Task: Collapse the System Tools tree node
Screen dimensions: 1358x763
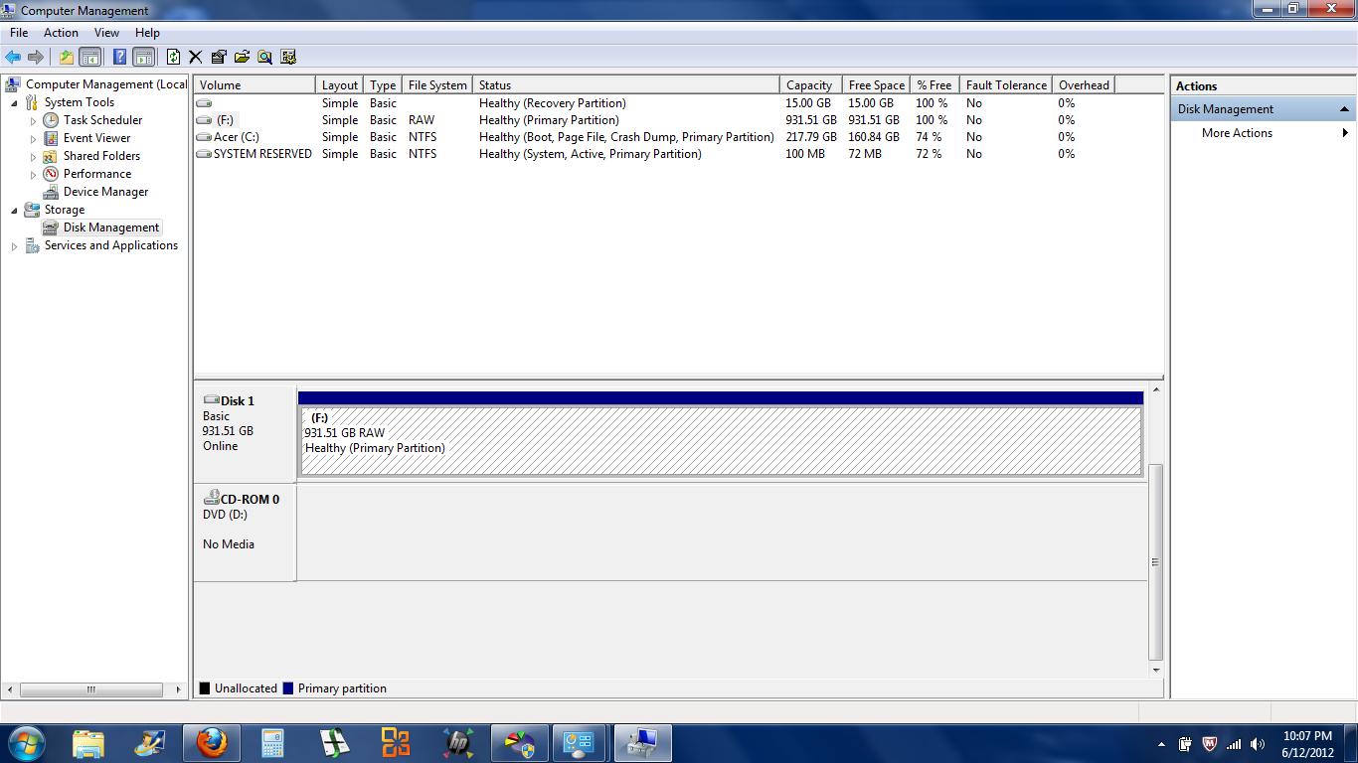Action: pyautogui.click(x=14, y=102)
